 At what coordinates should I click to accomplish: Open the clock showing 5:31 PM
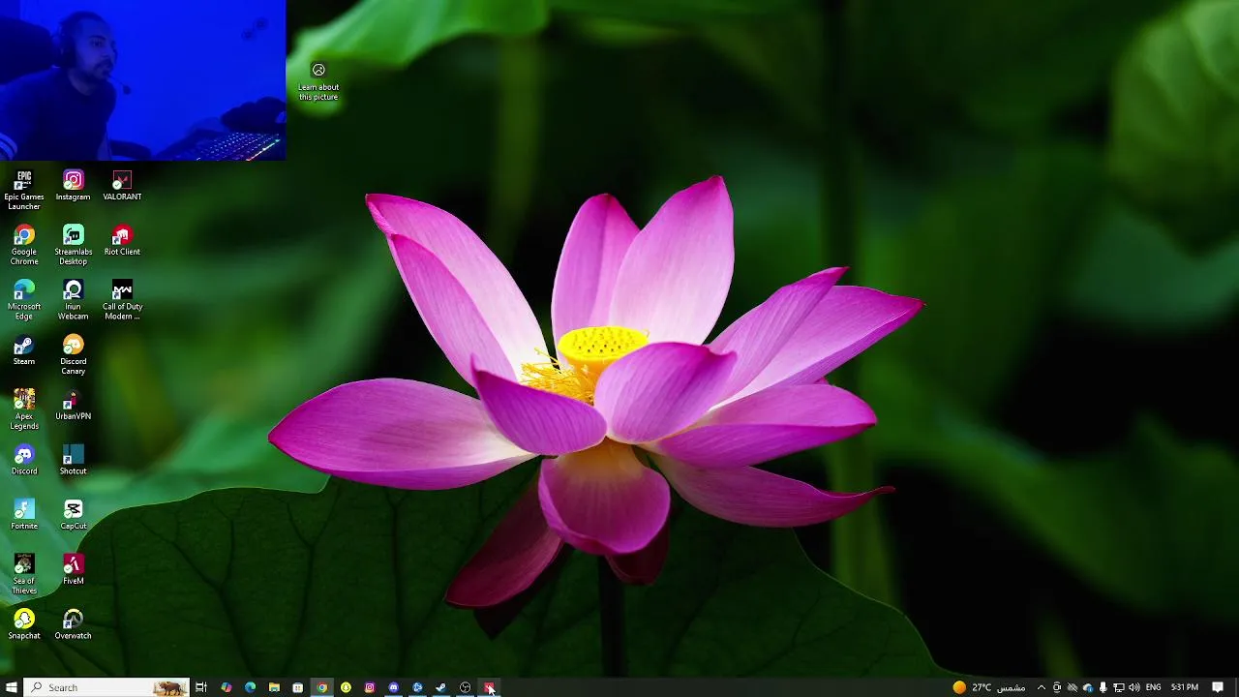pyautogui.click(x=1185, y=687)
